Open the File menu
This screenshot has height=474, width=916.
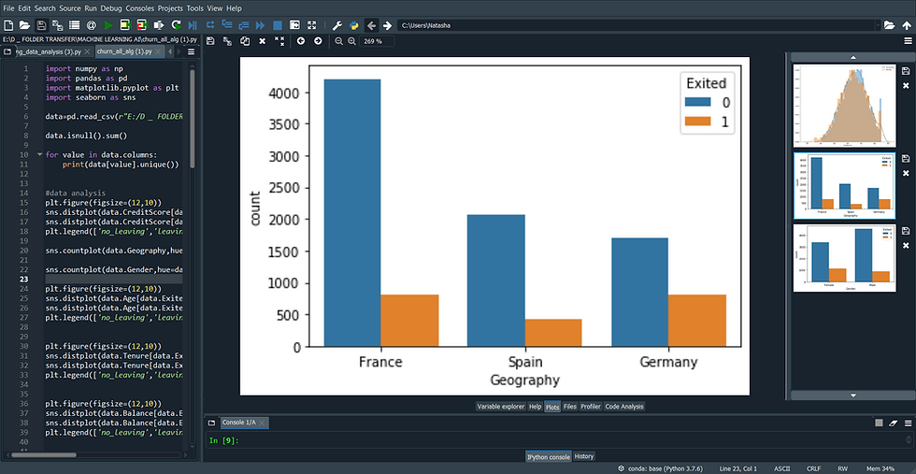tap(8, 8)
